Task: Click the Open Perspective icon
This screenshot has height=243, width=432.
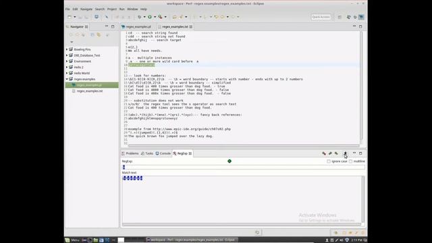Action: (340, 17)
